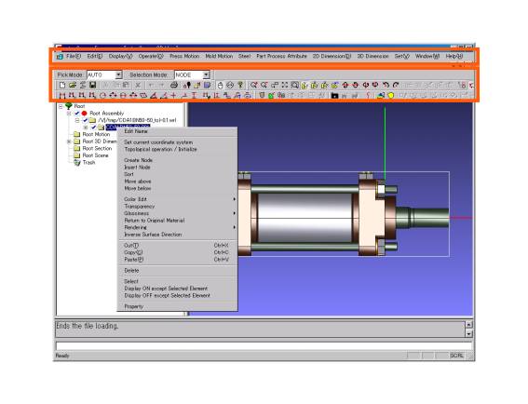The image size is (528, 404).
Task: Choose Transparency in context menu
Action: 178,207
